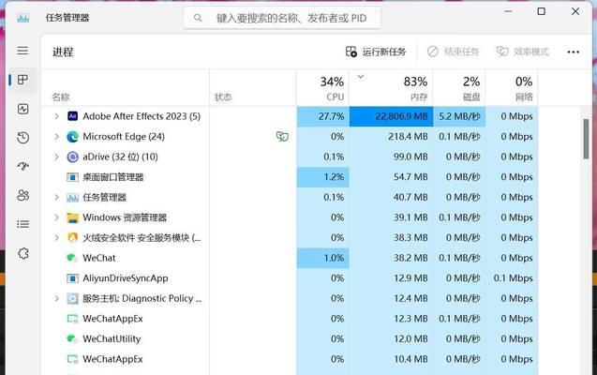Viewport: 597px width, 375px height.
Task: Open the hamburger navigation menu
Action: [22, 51]
